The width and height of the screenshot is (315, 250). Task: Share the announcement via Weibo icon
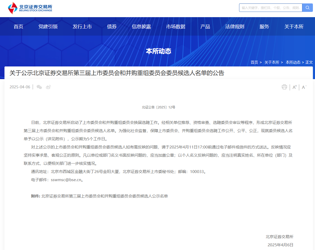tap(48, 87)
